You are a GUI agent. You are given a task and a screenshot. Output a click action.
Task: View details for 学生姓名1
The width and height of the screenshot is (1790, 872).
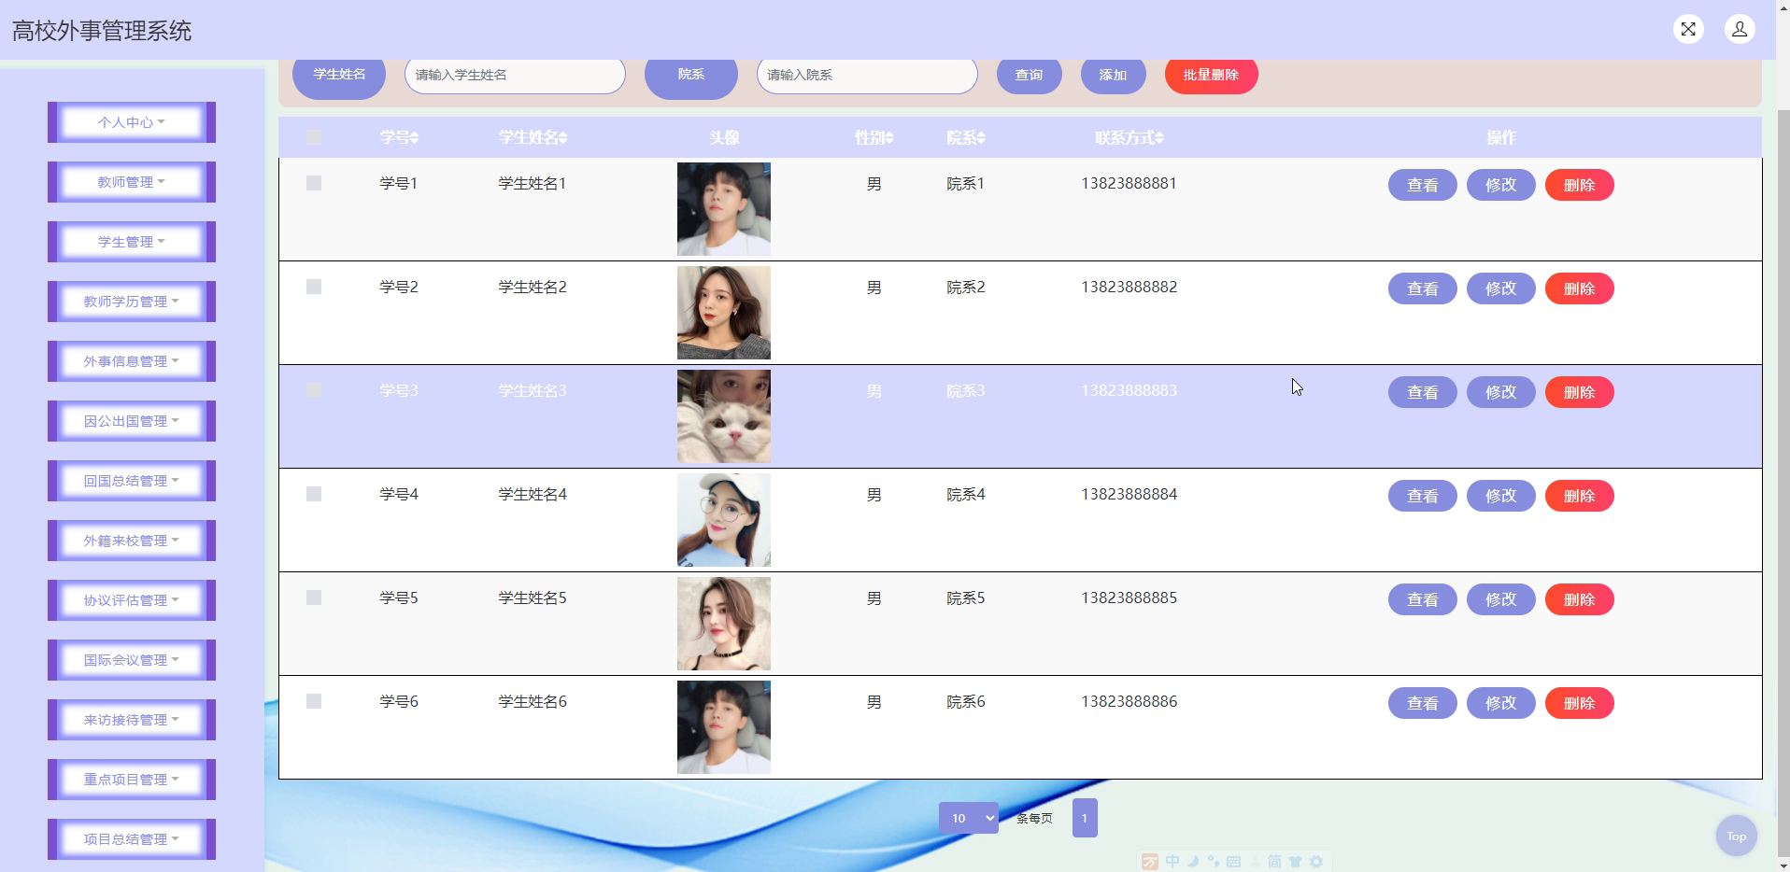click(x=1422, y=185)
